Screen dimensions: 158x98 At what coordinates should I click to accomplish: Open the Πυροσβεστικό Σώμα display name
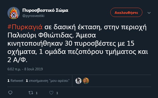pos(45,10)
